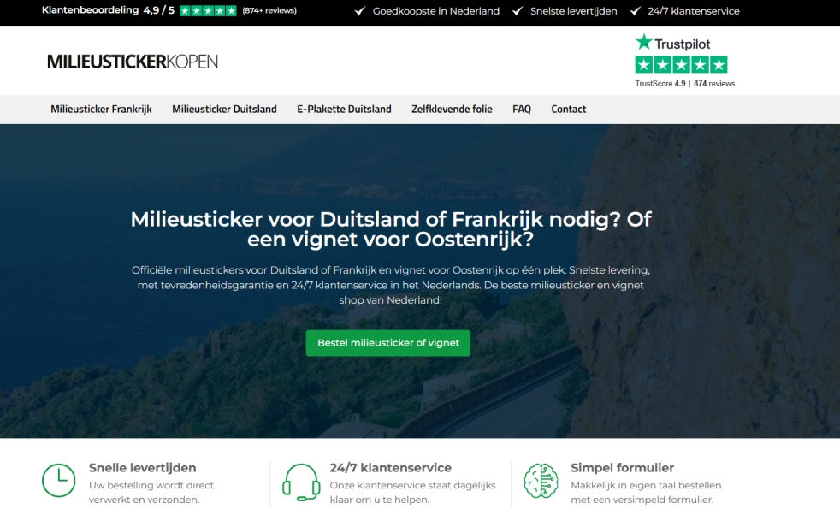Open the FAQ page
Screen dimensions: 840x515
click(522, 110)
